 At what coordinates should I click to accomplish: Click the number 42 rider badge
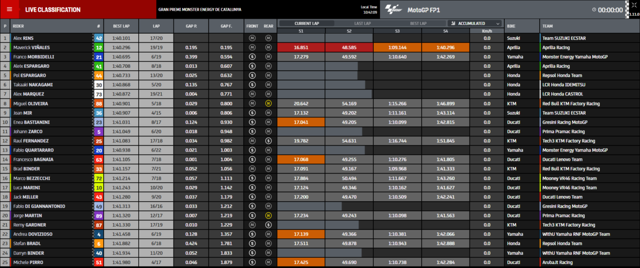(98, 38)
